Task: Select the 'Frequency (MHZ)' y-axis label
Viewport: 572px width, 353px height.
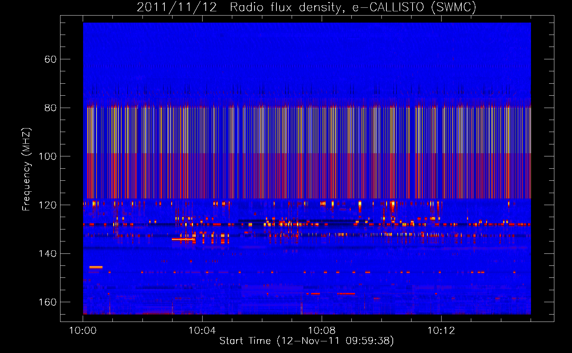Action: 27,169
